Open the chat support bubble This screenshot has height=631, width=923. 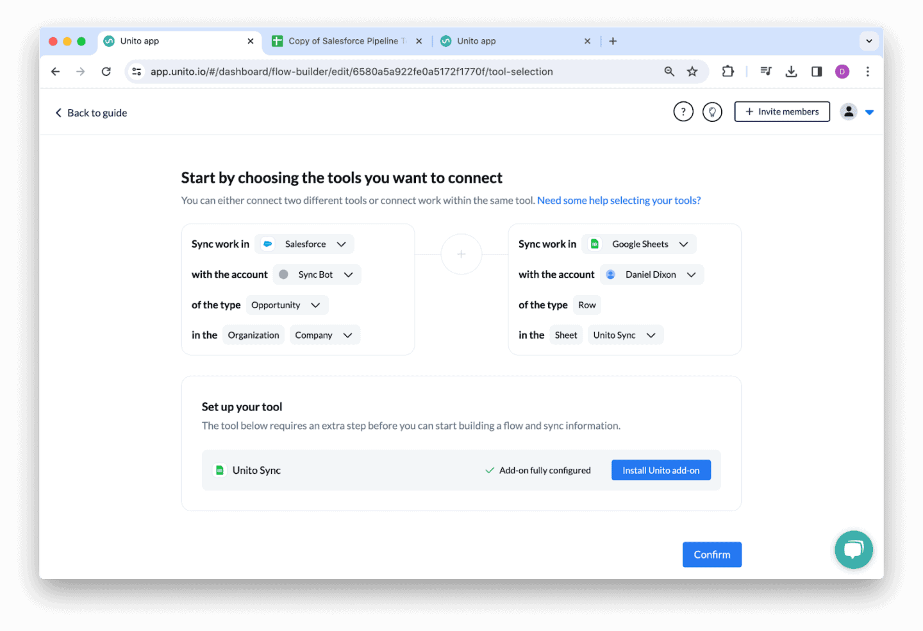(x=854, y=550)
